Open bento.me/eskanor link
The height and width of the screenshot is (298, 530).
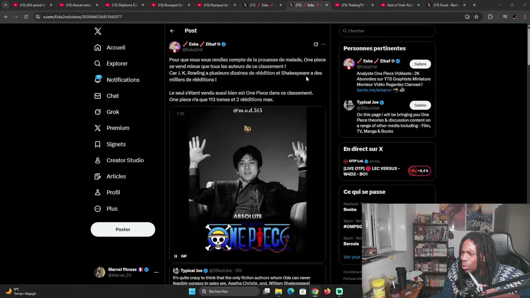pyautogui.click(x=374, y=90)
